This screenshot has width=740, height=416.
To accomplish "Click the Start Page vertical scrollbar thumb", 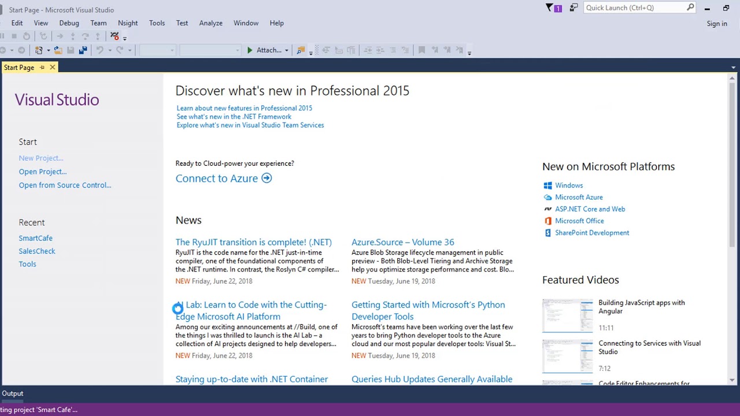I will [732, 165].
